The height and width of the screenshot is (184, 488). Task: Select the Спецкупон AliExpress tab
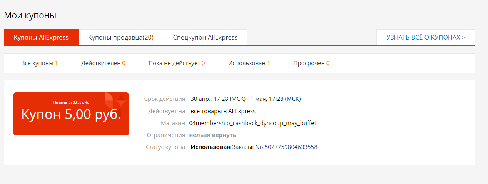(205, 37)
